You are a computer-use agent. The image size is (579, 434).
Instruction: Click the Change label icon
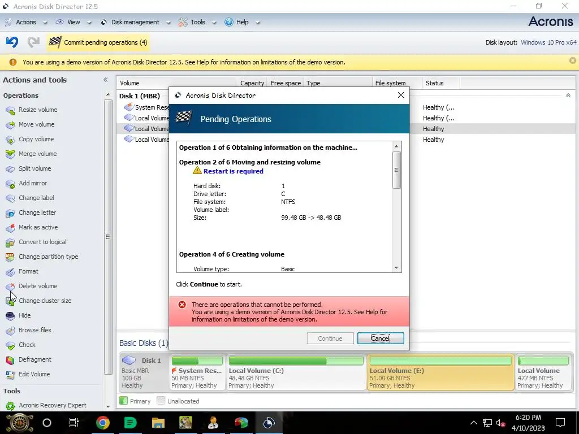10,198
